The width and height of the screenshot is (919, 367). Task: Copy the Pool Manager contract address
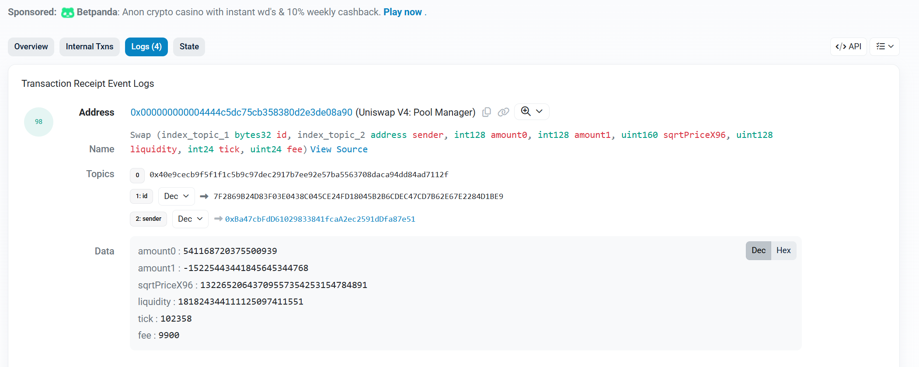point(486,112)
